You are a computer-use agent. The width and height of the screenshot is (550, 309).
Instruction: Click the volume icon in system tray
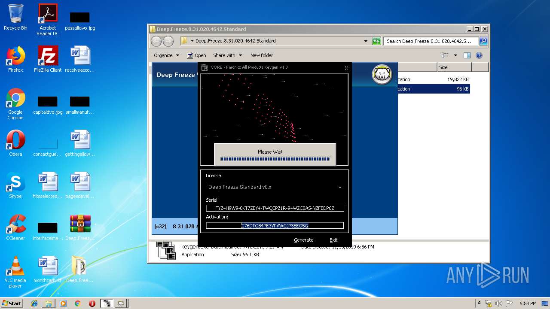[x=500, y=303]
